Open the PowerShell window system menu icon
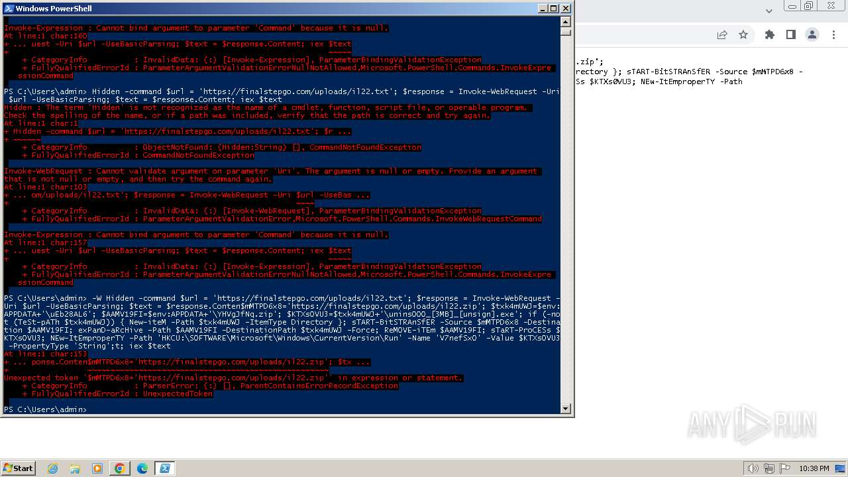Image resolution: width=848 pixels, height=477 pixels. [x=9, y=9]
